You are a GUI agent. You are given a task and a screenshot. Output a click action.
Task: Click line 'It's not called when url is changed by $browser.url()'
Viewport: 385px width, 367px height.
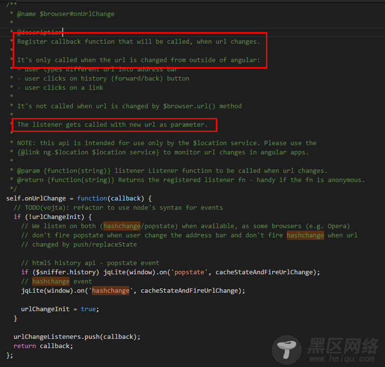click(x=129, y=106)
